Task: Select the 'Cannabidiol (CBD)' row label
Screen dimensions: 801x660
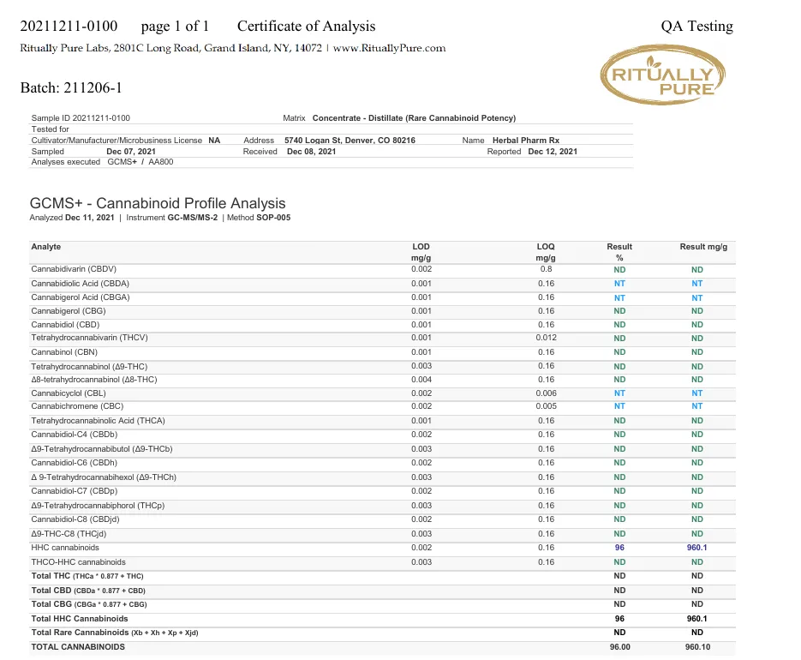Action: coord(65,325)
